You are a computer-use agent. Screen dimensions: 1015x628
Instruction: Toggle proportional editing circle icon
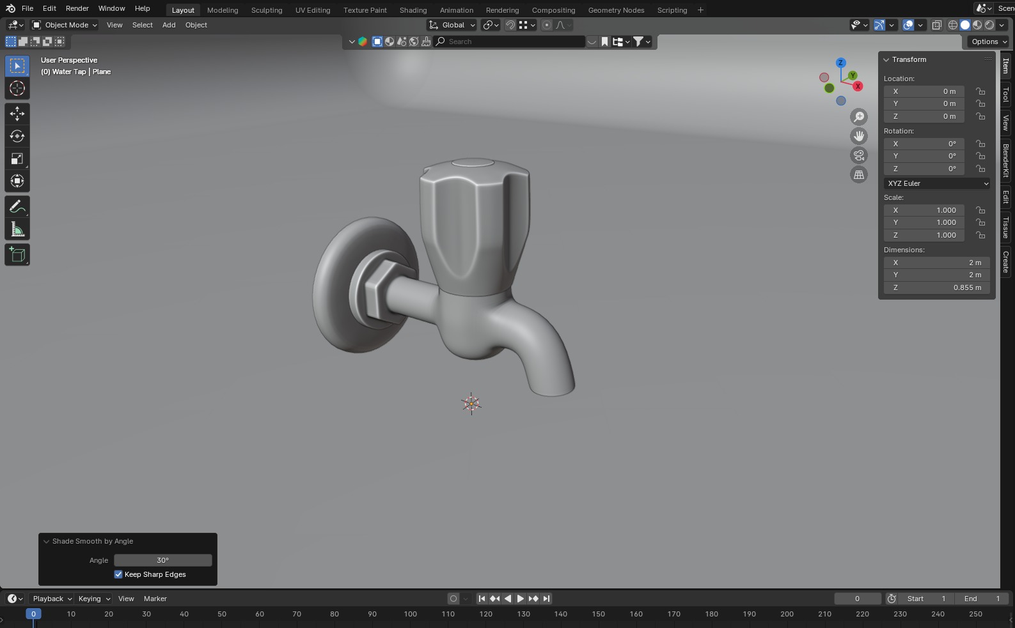pyautogui.click(x=547, y=25)
